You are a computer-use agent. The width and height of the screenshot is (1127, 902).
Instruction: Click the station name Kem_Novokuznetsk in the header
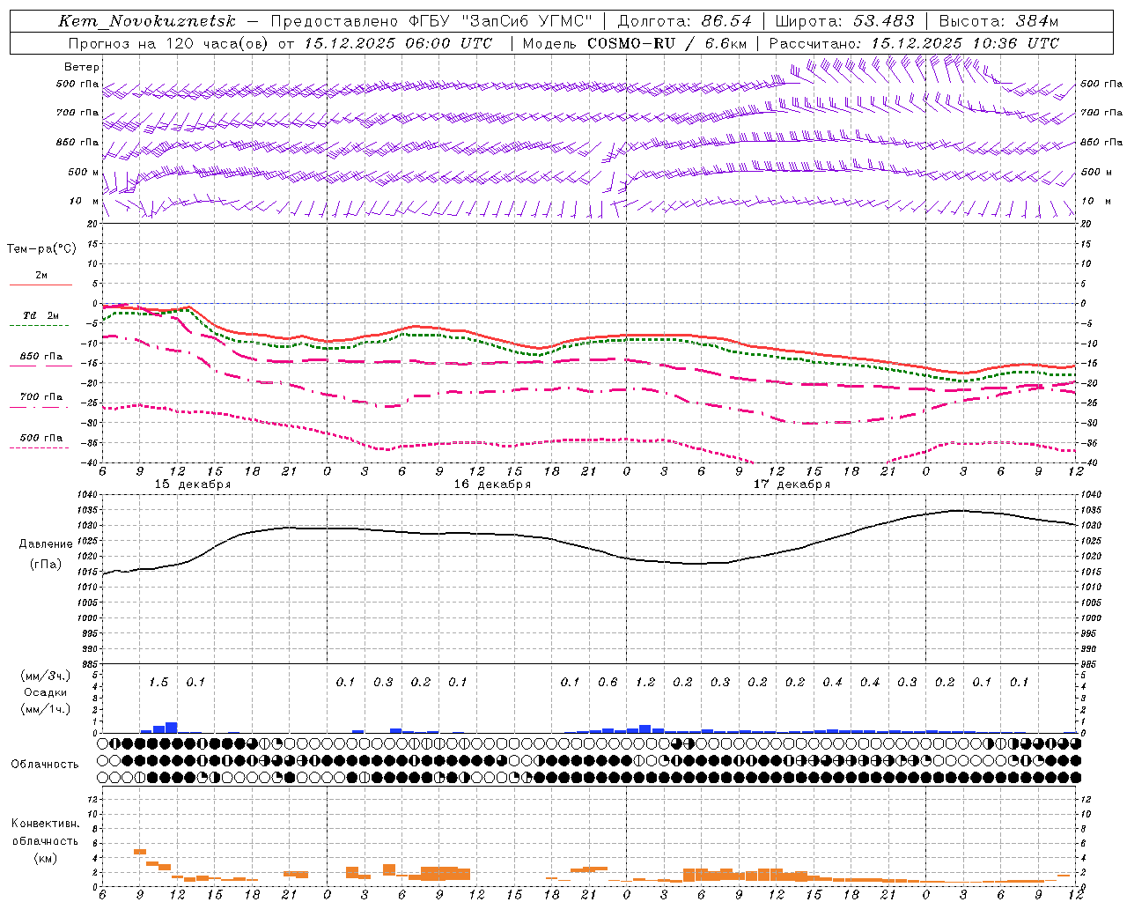coord(147,21)
